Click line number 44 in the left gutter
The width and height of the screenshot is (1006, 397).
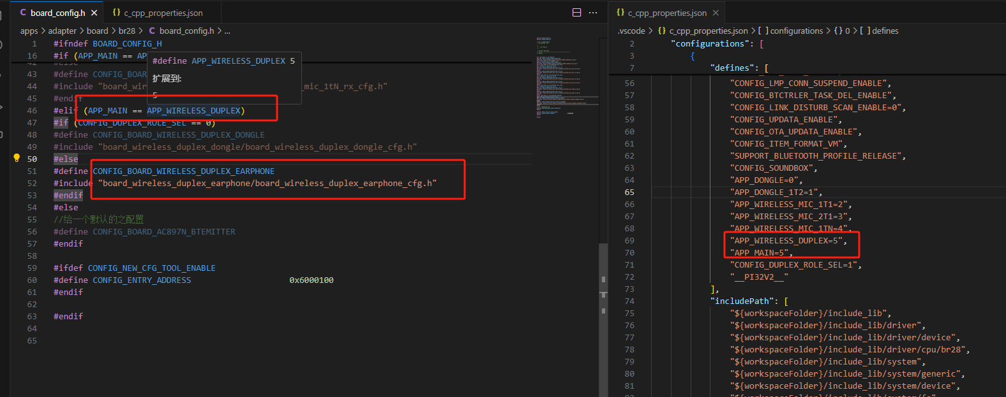[32, 87]
